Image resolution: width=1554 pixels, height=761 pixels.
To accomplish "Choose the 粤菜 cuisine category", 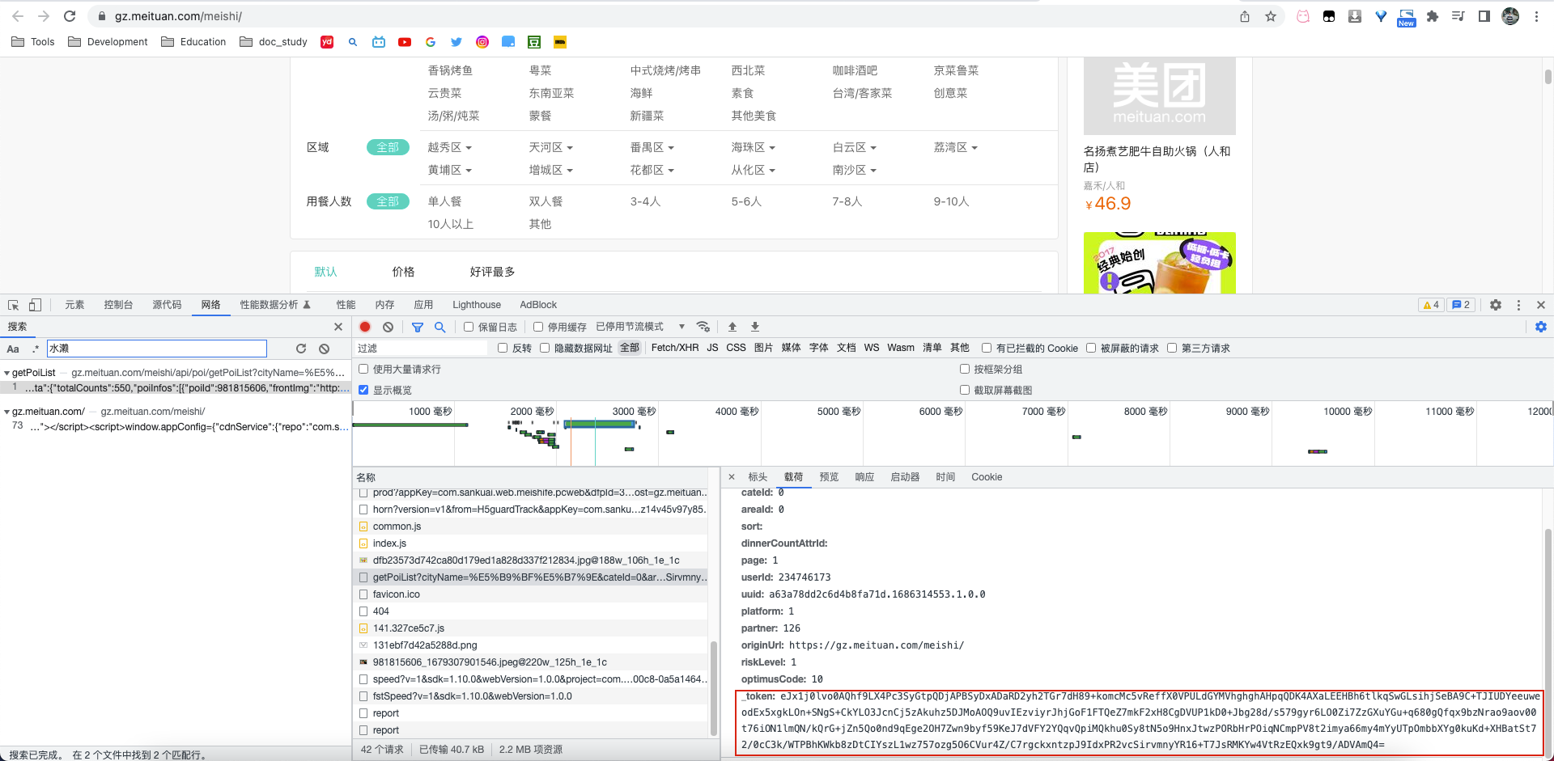I will [x=540, y=70].
